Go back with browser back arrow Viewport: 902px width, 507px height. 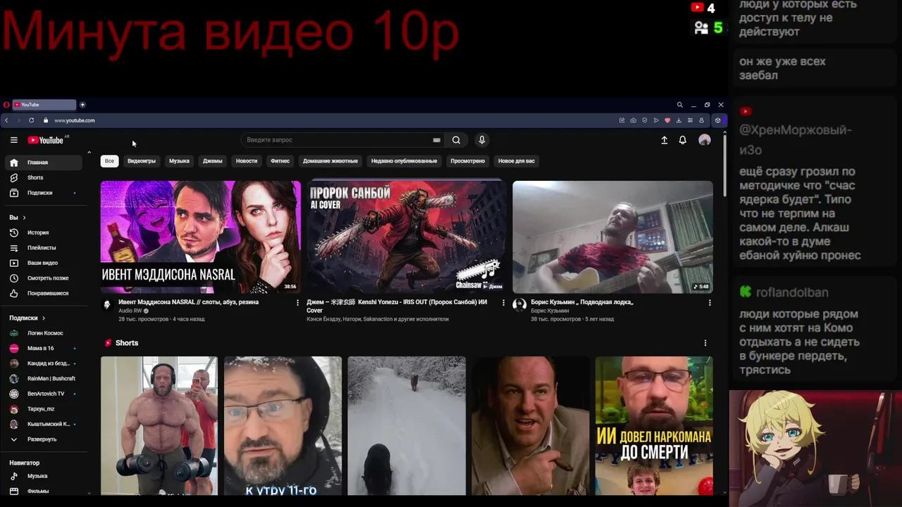point(7,120)
